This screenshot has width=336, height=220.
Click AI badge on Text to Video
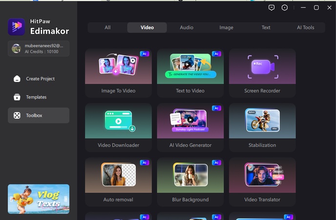216,54
